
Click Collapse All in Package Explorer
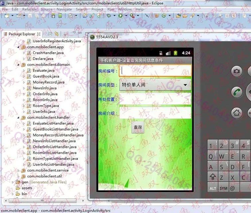[50, 34]
